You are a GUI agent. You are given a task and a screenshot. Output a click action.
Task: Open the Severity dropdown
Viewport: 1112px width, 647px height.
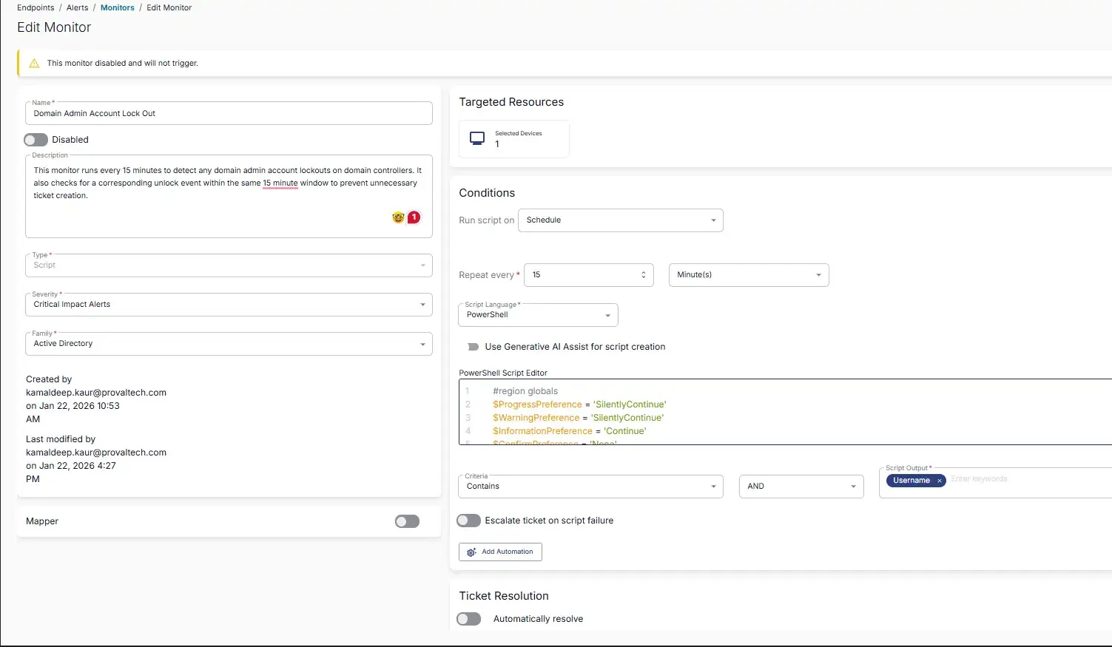[229, 305]
